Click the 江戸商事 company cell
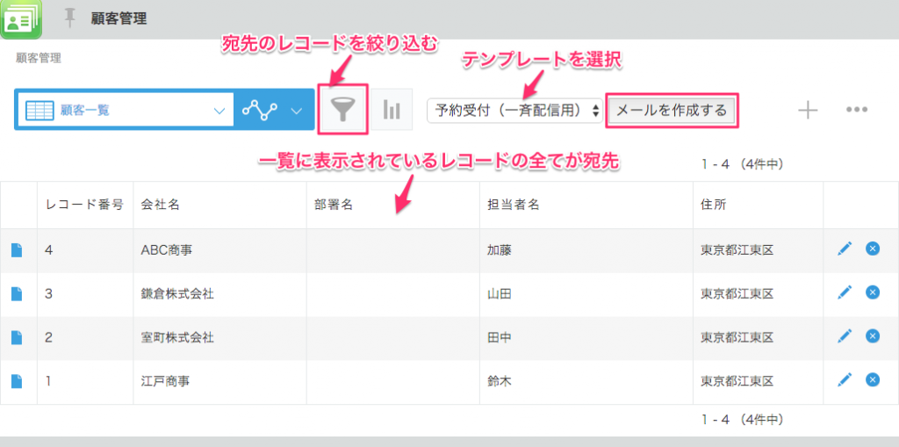Screen dimensions: 899x447 click(219, 381)
